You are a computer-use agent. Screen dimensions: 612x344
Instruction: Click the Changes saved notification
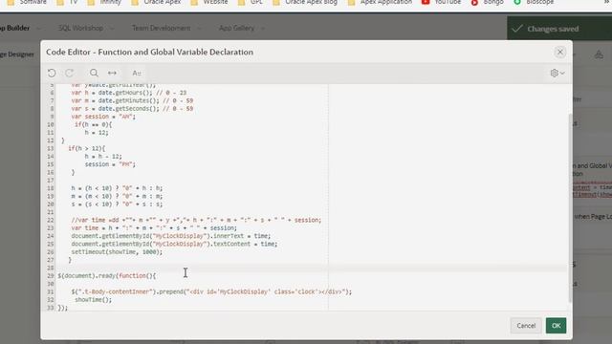pyautogui.click(x=559, y=29)
